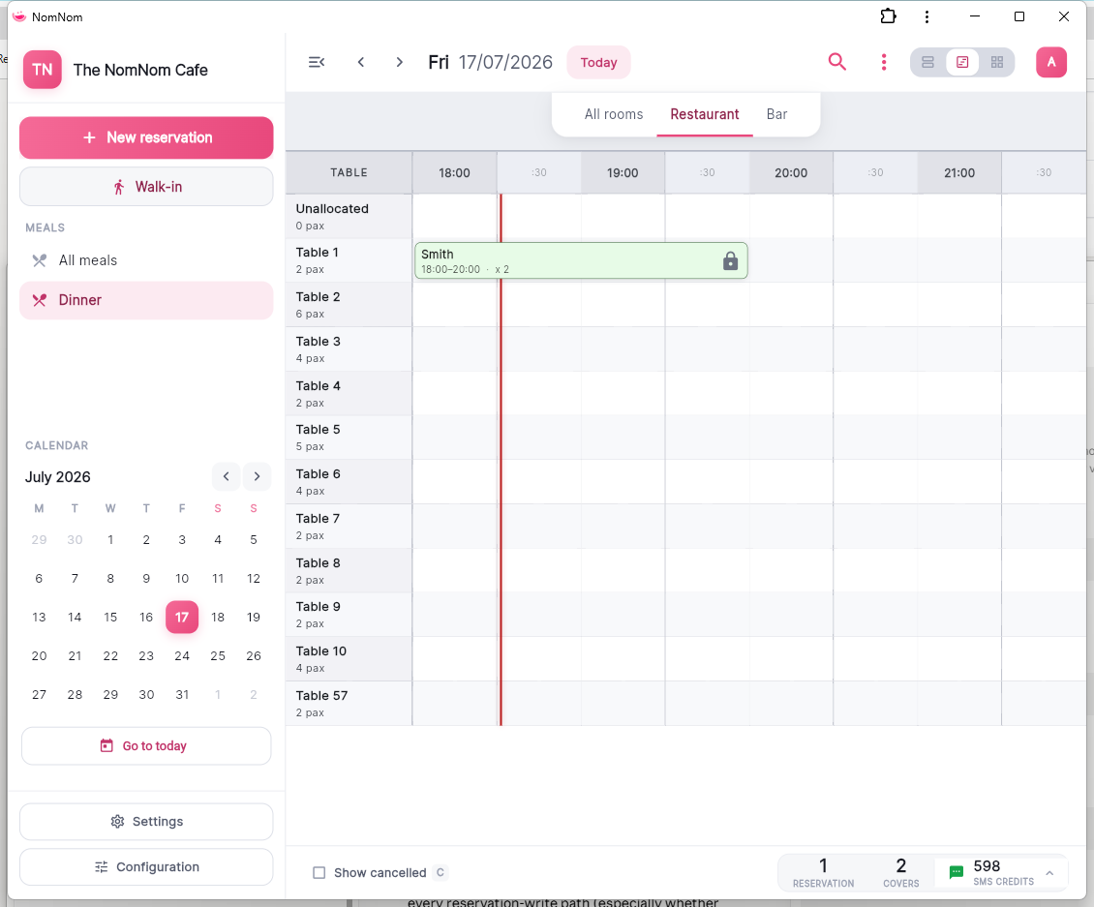Image resolution: width=1094 pixels, height=907 pixels.
Task: Select the Dinner meal filter
Action: (x=146, y=300)
